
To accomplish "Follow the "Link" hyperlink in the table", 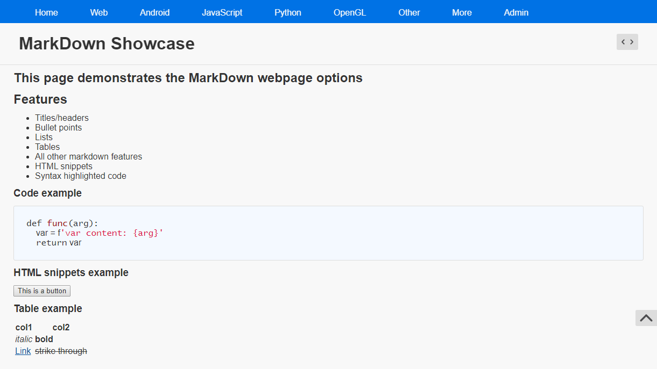I will click(x=23, y=351).
